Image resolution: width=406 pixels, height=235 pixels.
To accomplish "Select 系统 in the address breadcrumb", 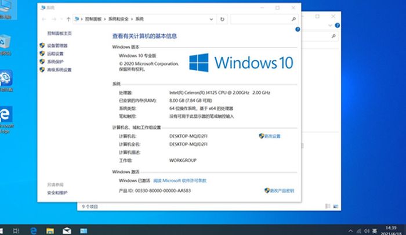I will coord(139,19).
